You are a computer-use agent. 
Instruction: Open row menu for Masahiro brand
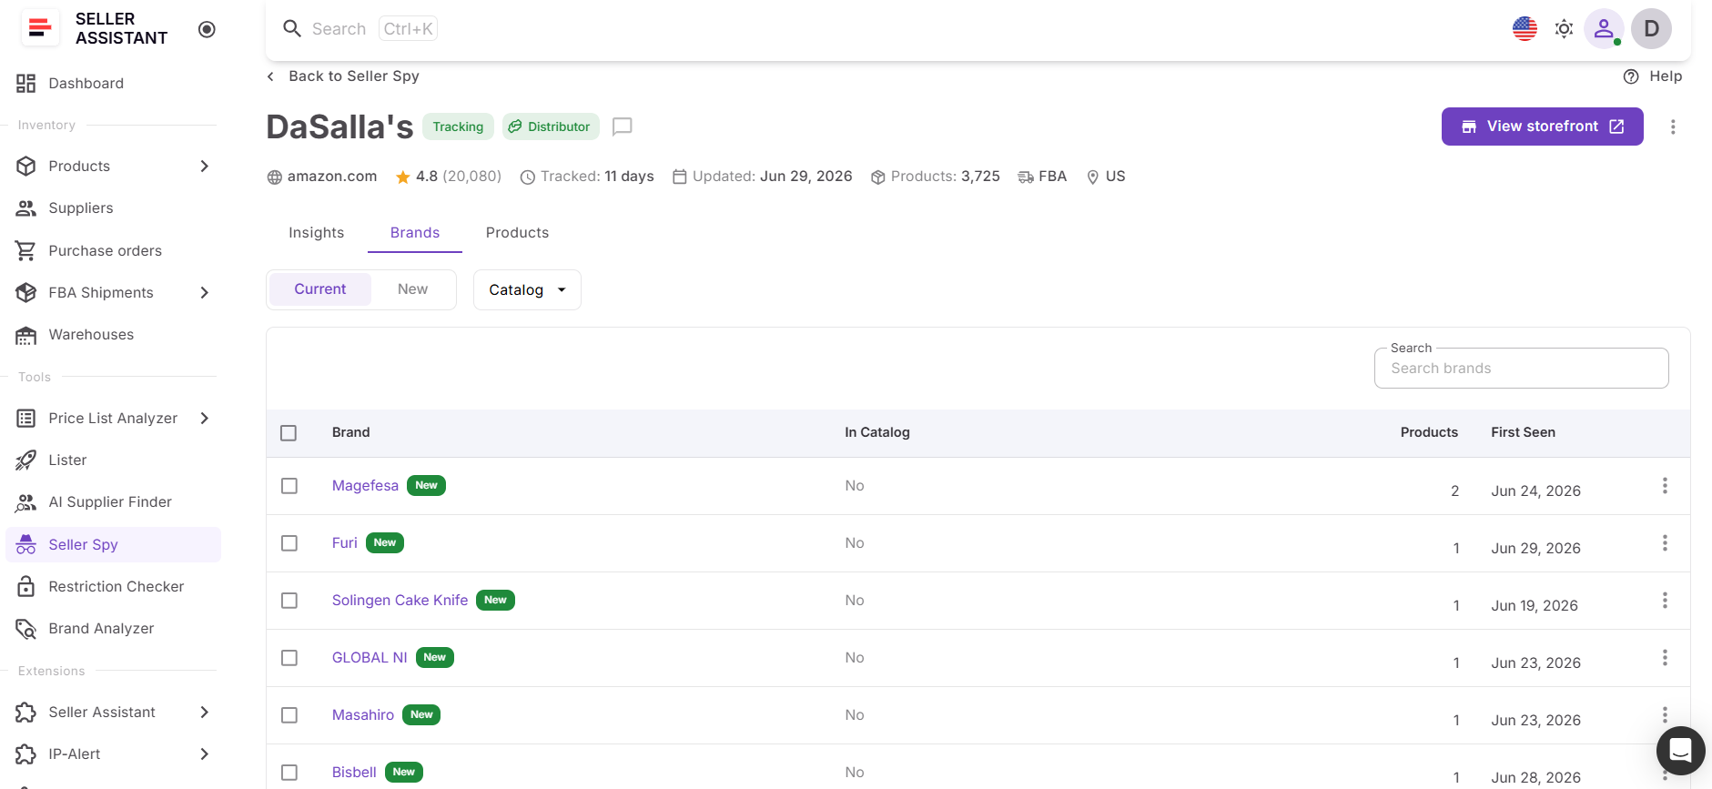point(1665,715)
